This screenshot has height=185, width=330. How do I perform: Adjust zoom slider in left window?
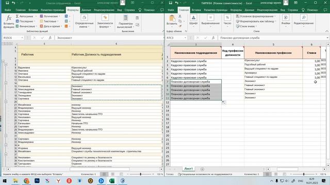tap(140, 174)
